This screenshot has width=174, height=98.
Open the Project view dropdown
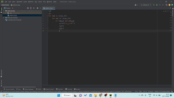click(x=8, y=8)
